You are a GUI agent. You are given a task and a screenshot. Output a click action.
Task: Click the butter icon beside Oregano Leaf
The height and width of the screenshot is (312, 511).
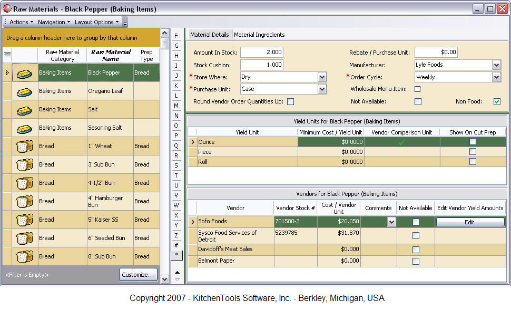24,92
